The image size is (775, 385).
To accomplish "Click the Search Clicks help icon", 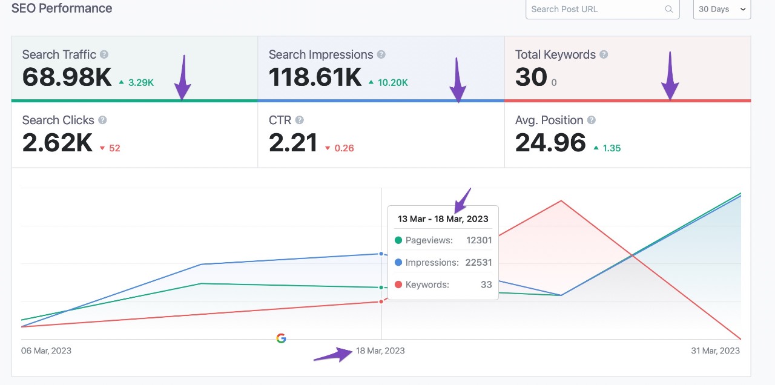I will (x=102, y=120).
